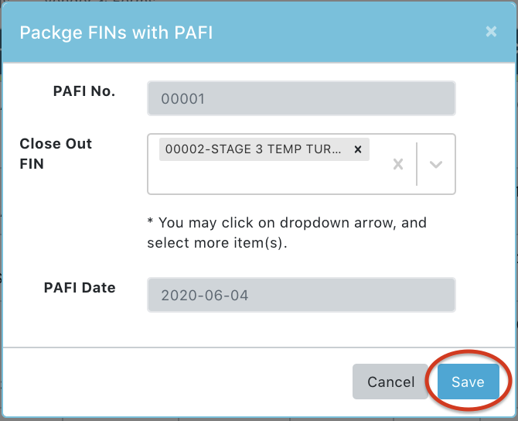Remove the 00002-STAGE 3 TEMP TUR tag
Viewport: 518px width, 421px height.
pyautogui.click(x=357, y=149)
